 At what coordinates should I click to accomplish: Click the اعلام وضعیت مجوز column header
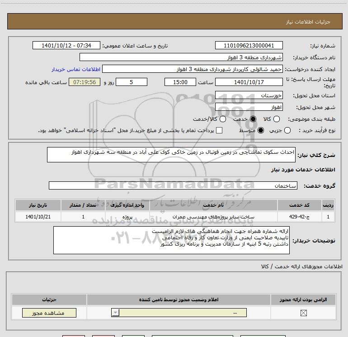coord(179,299)
